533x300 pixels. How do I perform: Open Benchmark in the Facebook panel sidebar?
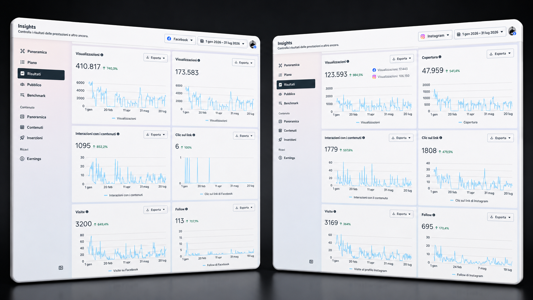coord(33,95)
